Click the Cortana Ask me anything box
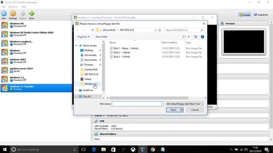 coord(44,149)
